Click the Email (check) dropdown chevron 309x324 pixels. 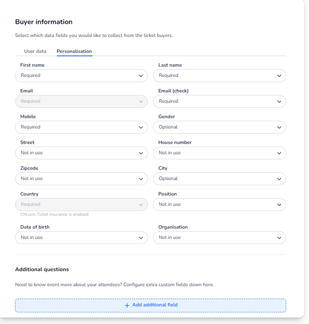click(x=279, y=102)
